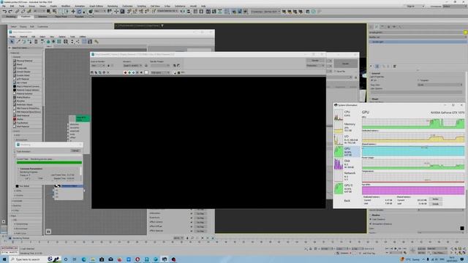The height and width of the screenshot is (263, 468).
Task: Click Back in System Information window
Action: [x=347, y=201]
